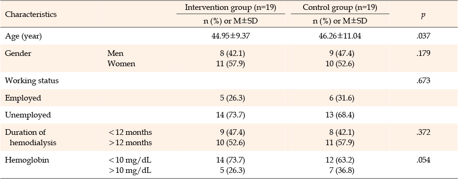Select the Women subcategory label
The height and width of the screenshot is (179, 458).
tap(121, 63)
